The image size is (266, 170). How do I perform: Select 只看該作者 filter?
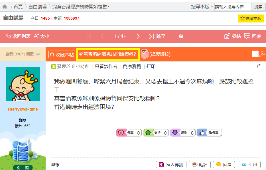106,67
